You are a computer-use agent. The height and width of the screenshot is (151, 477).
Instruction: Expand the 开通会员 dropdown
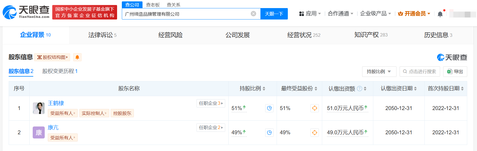pos(429,14)
